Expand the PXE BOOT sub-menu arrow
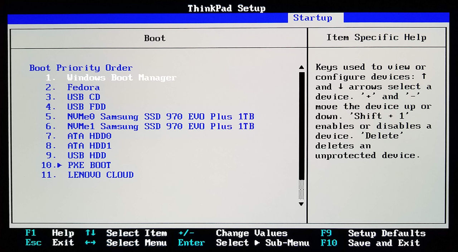This screenshot has height=252, width=458. pyautogui.click(x=60, y=165)
